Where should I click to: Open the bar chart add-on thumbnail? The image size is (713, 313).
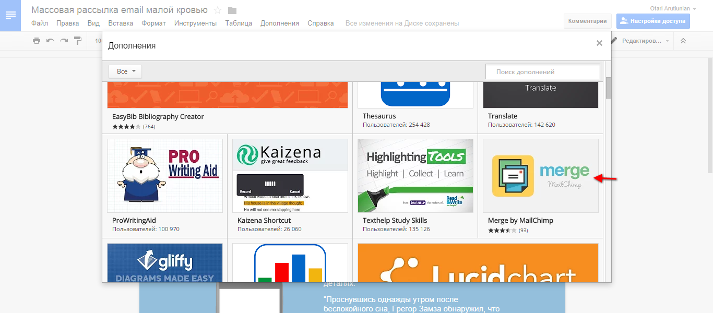pyautogui.click(x=290, y=262)
